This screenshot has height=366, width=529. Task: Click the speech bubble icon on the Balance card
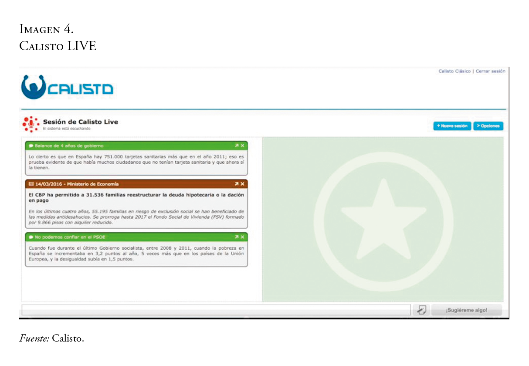[x=31, y=146]
